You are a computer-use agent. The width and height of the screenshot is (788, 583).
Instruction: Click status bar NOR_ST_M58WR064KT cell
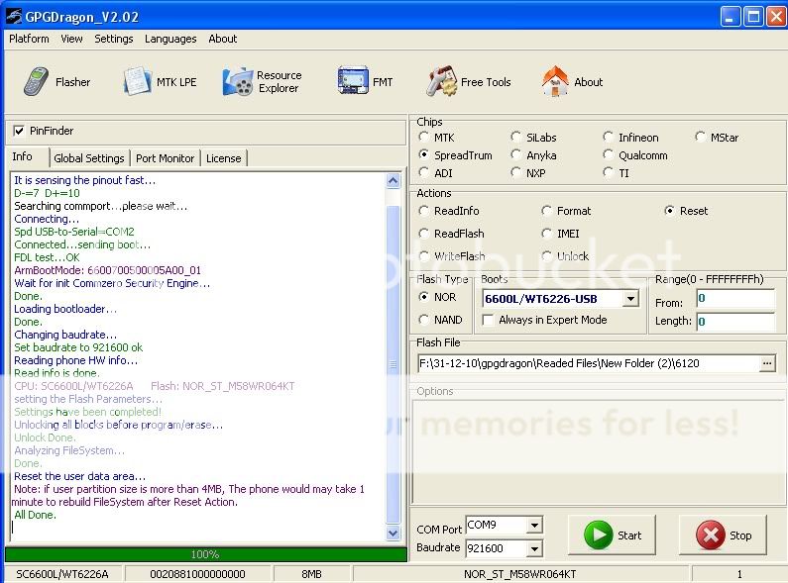520,574
